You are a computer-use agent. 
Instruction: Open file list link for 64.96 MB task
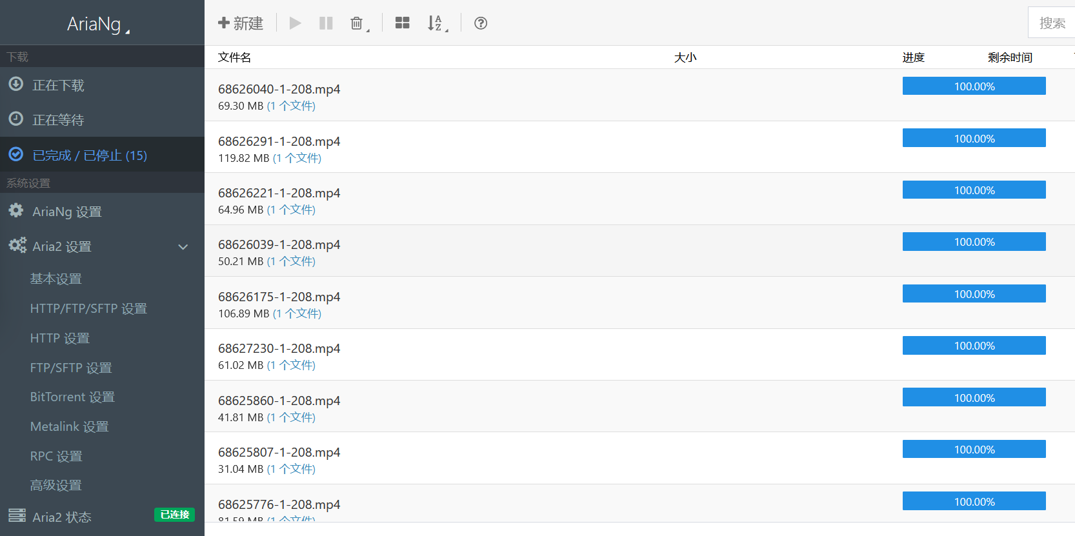click(291, 210)
